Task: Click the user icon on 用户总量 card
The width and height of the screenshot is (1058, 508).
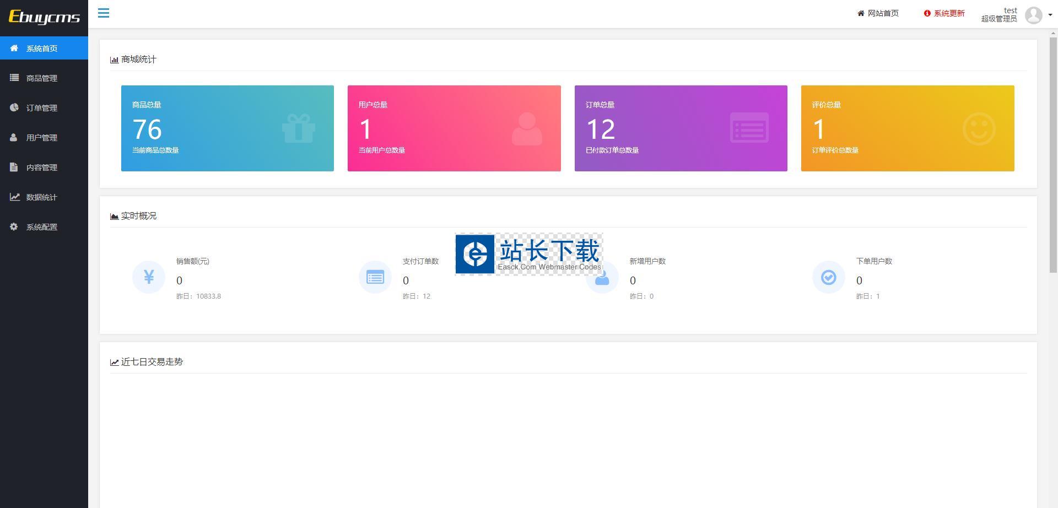Action: [x=527, y=129]
